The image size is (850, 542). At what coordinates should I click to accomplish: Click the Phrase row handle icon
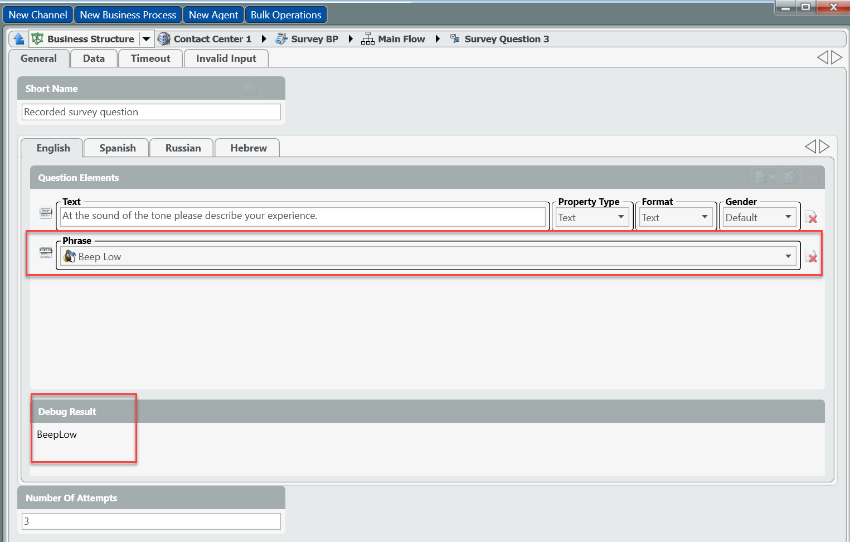pos(46,252)
